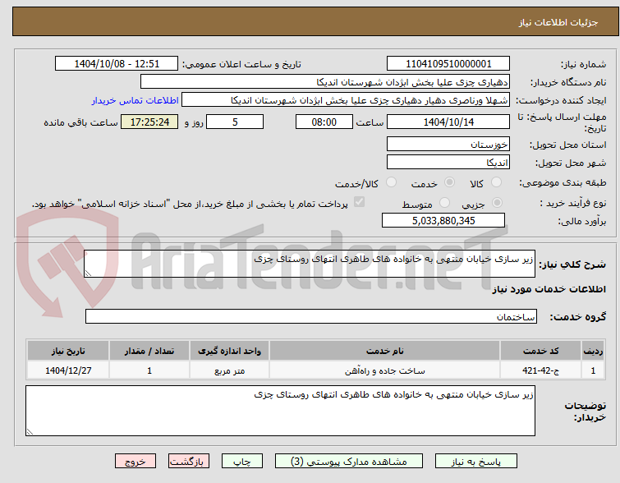Screen dimensions: 620x483
Task: Click the توضیحات خریدار text area
Action: pos(280,411)
